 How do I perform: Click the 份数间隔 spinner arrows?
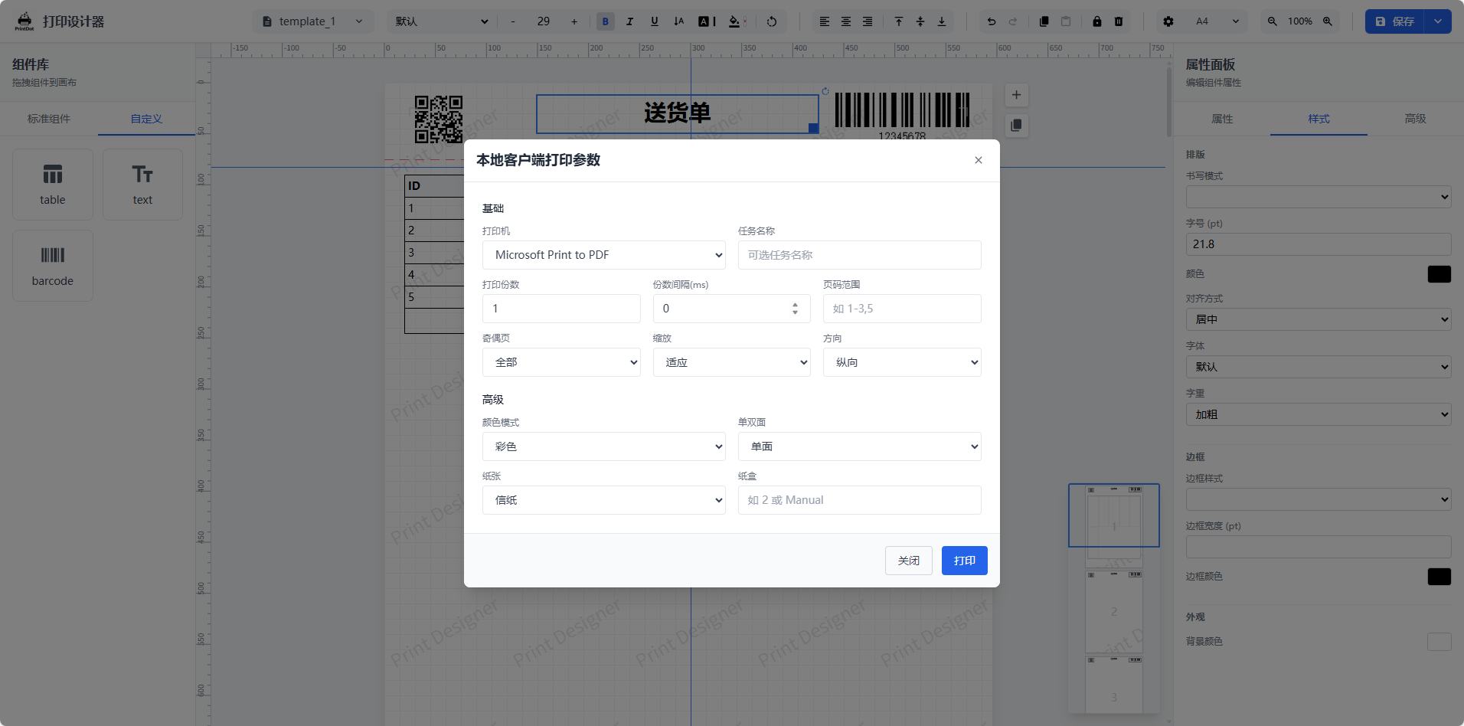(x=795, y=309)
